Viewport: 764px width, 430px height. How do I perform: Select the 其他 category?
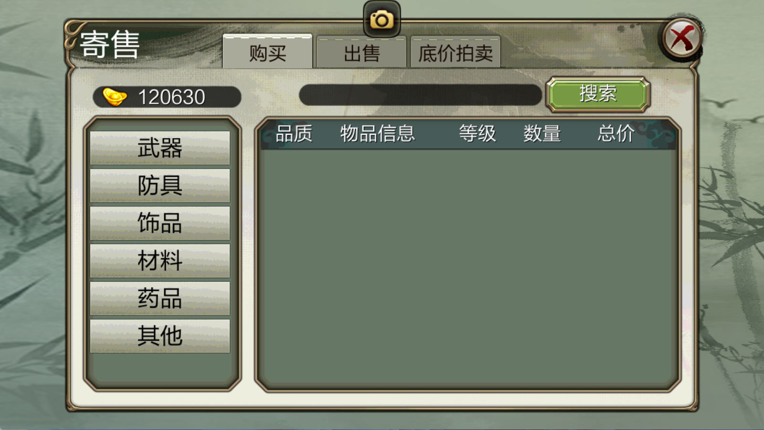point(160,336)
